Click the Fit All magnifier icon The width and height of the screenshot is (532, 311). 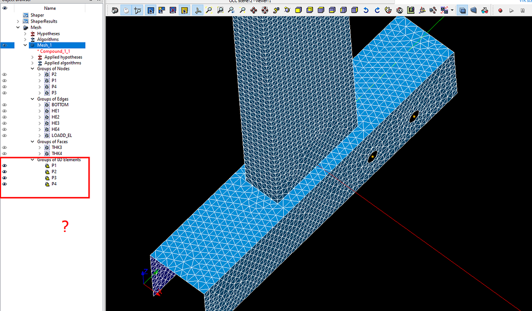209,10
